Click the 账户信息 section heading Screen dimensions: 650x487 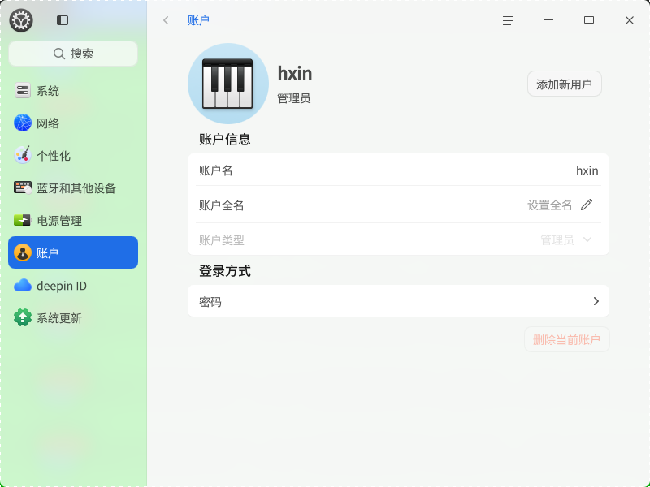click(225, 139)
